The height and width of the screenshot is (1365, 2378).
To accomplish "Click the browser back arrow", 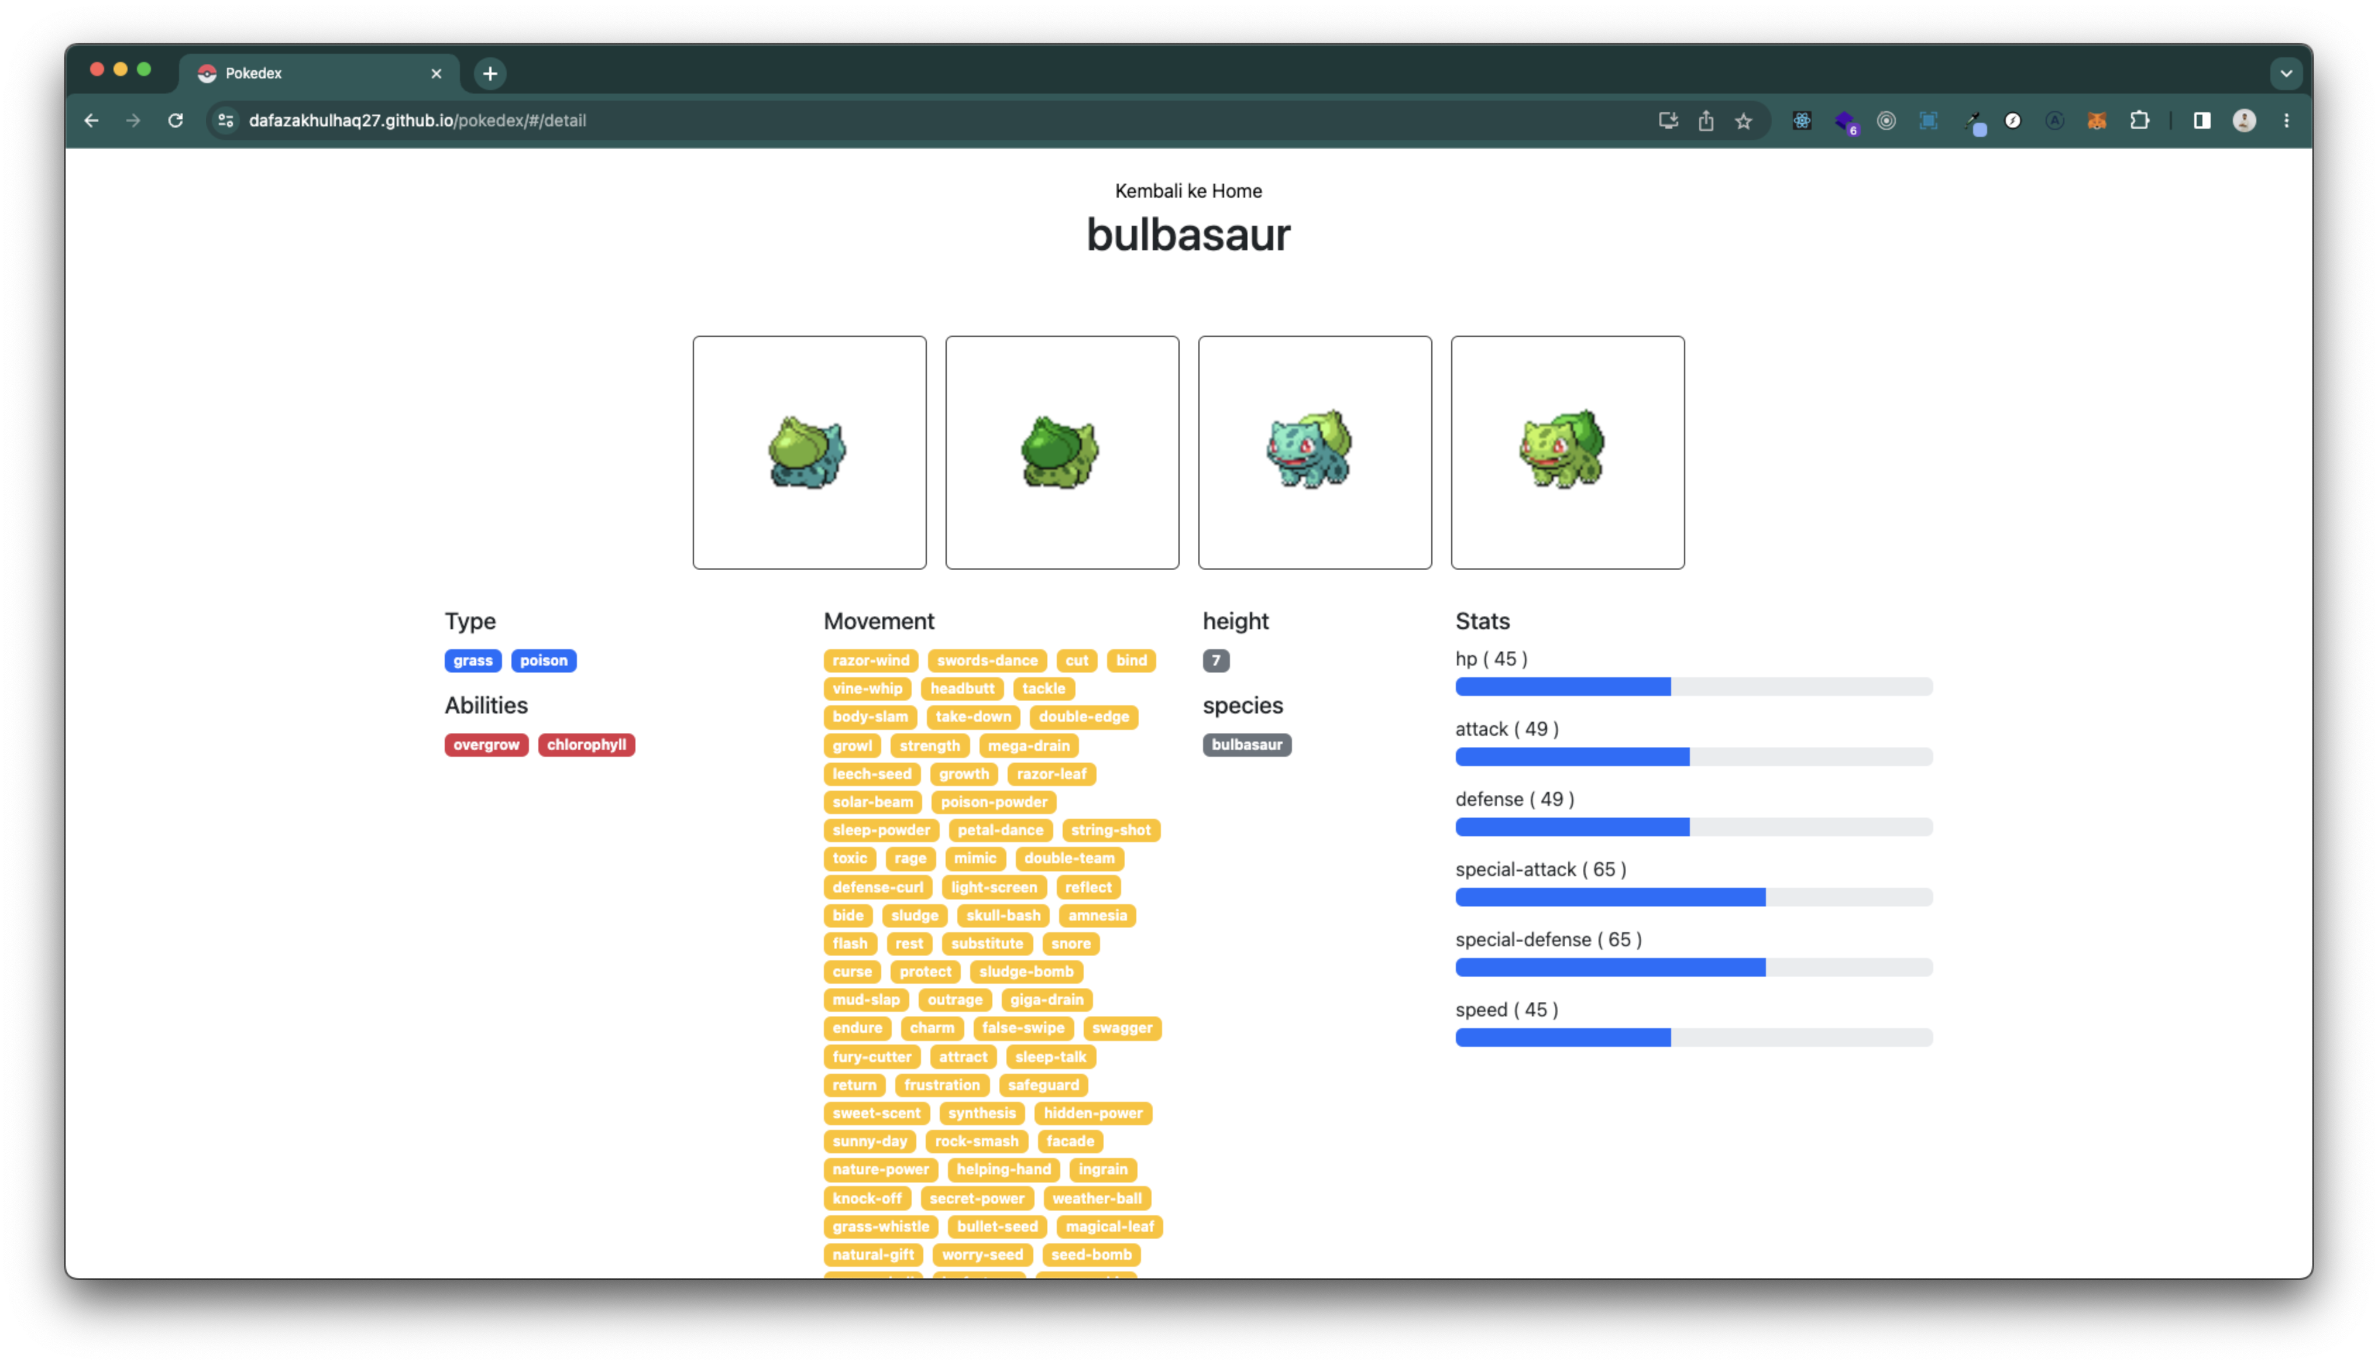I will (x=91, y=120).
